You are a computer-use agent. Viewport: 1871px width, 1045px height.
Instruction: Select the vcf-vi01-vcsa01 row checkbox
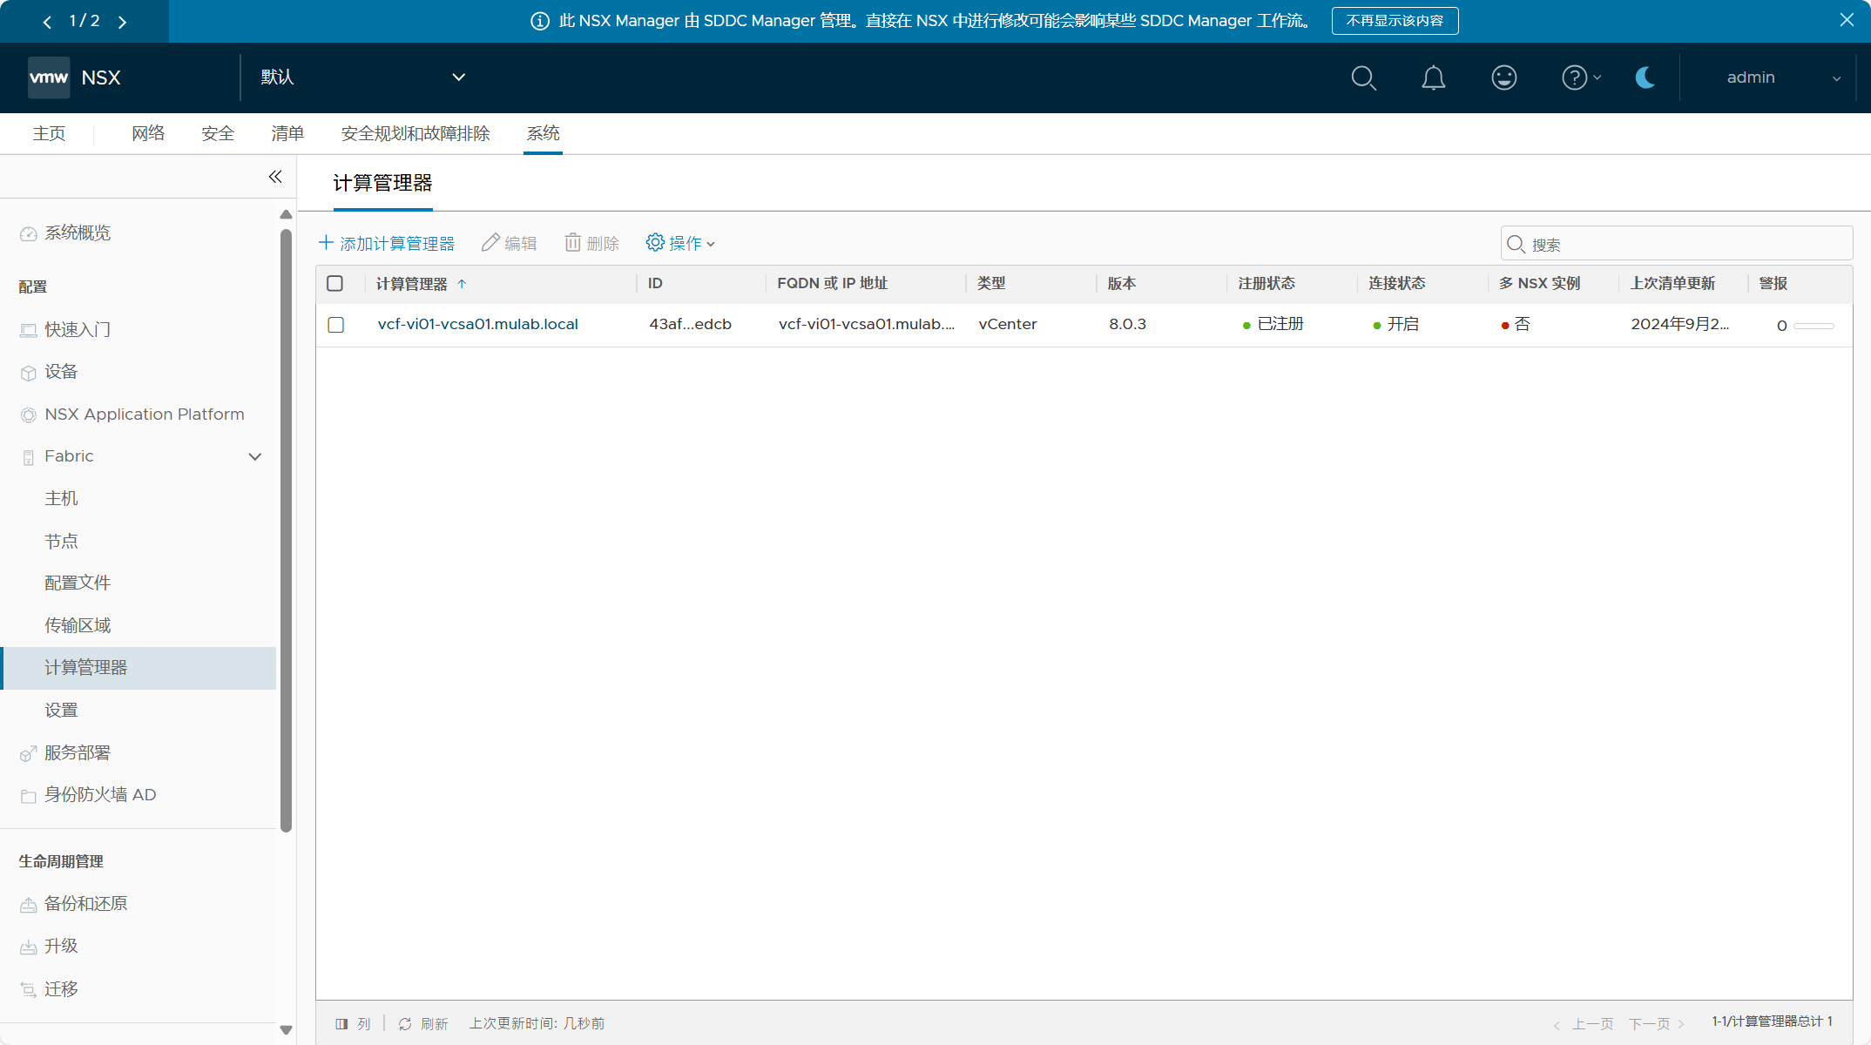336,325
